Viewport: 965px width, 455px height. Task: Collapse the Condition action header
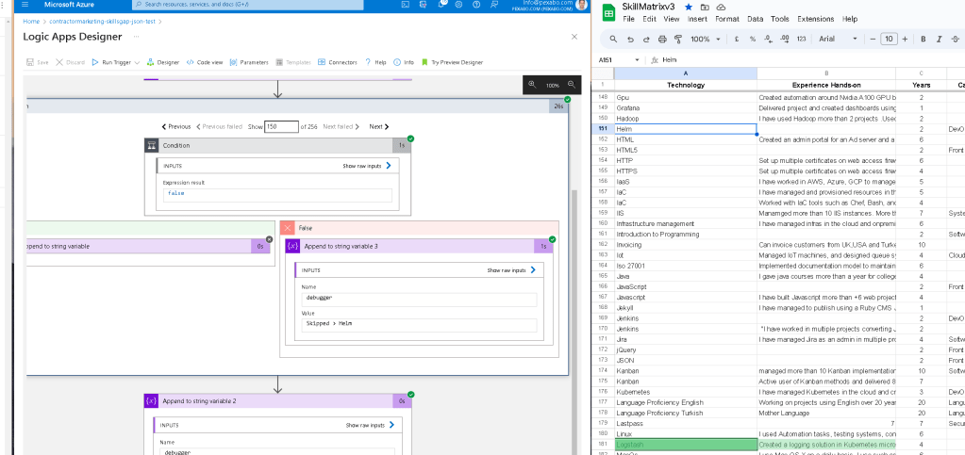pyautogui.click(x=277, y=146)
